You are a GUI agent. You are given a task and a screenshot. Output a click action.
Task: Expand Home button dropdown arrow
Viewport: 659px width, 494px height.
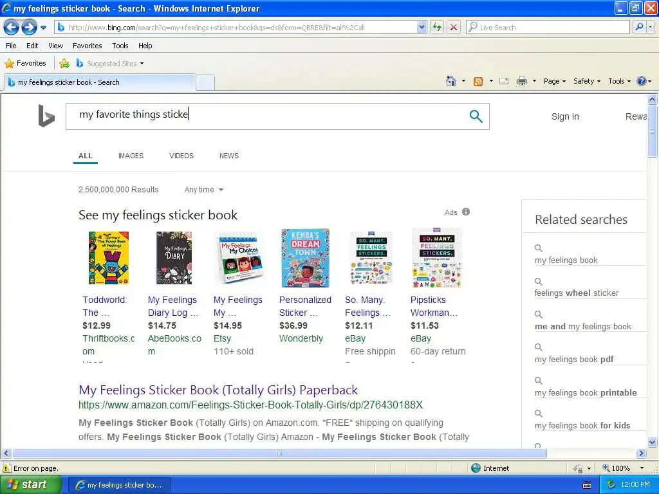[463, 81]
